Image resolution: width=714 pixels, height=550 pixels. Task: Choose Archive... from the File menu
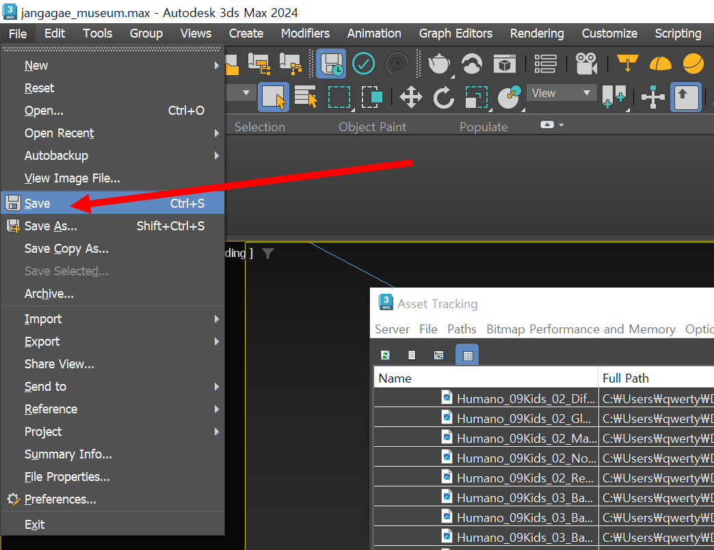point(113,294)
